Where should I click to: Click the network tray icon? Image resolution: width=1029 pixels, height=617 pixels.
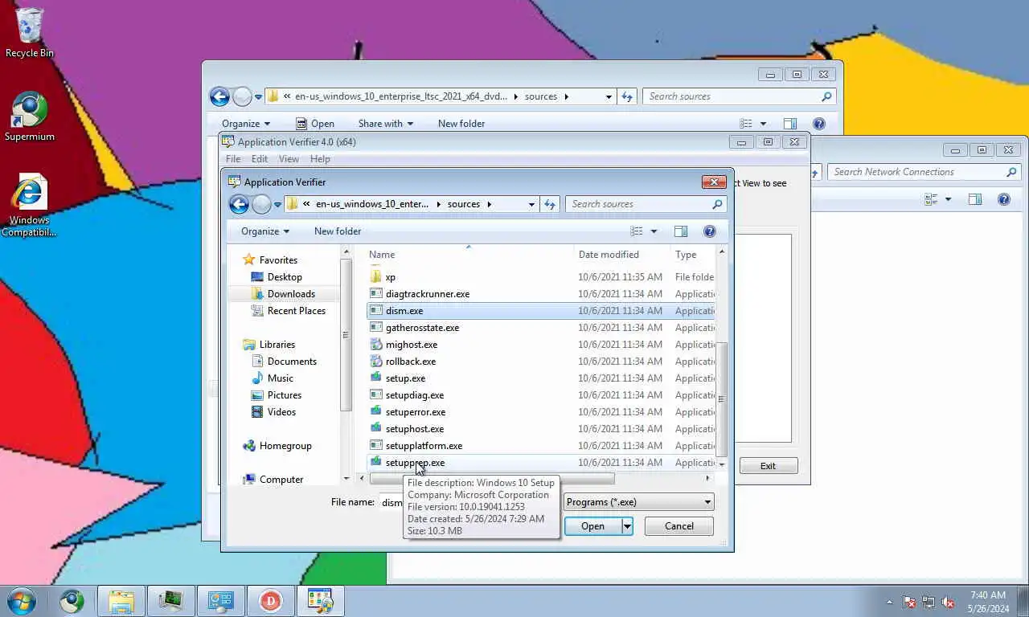click(x=929, y=602)
